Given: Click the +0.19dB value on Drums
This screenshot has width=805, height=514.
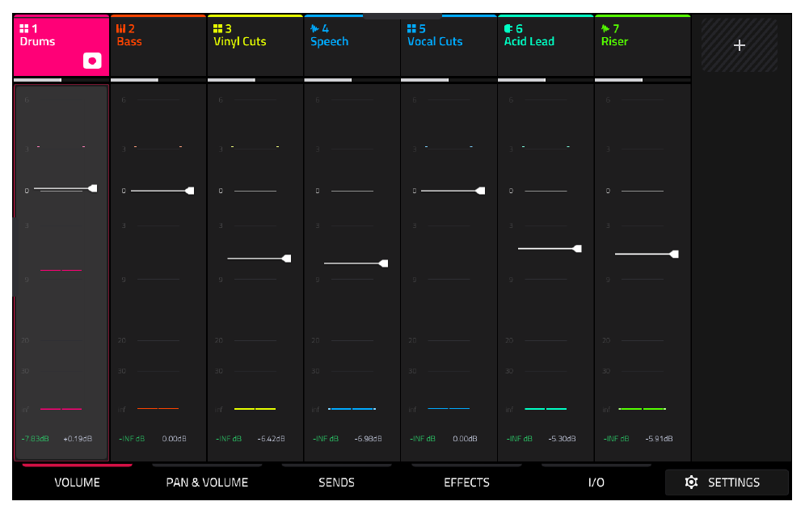Looking at the screenshot, I should (78, 439).
